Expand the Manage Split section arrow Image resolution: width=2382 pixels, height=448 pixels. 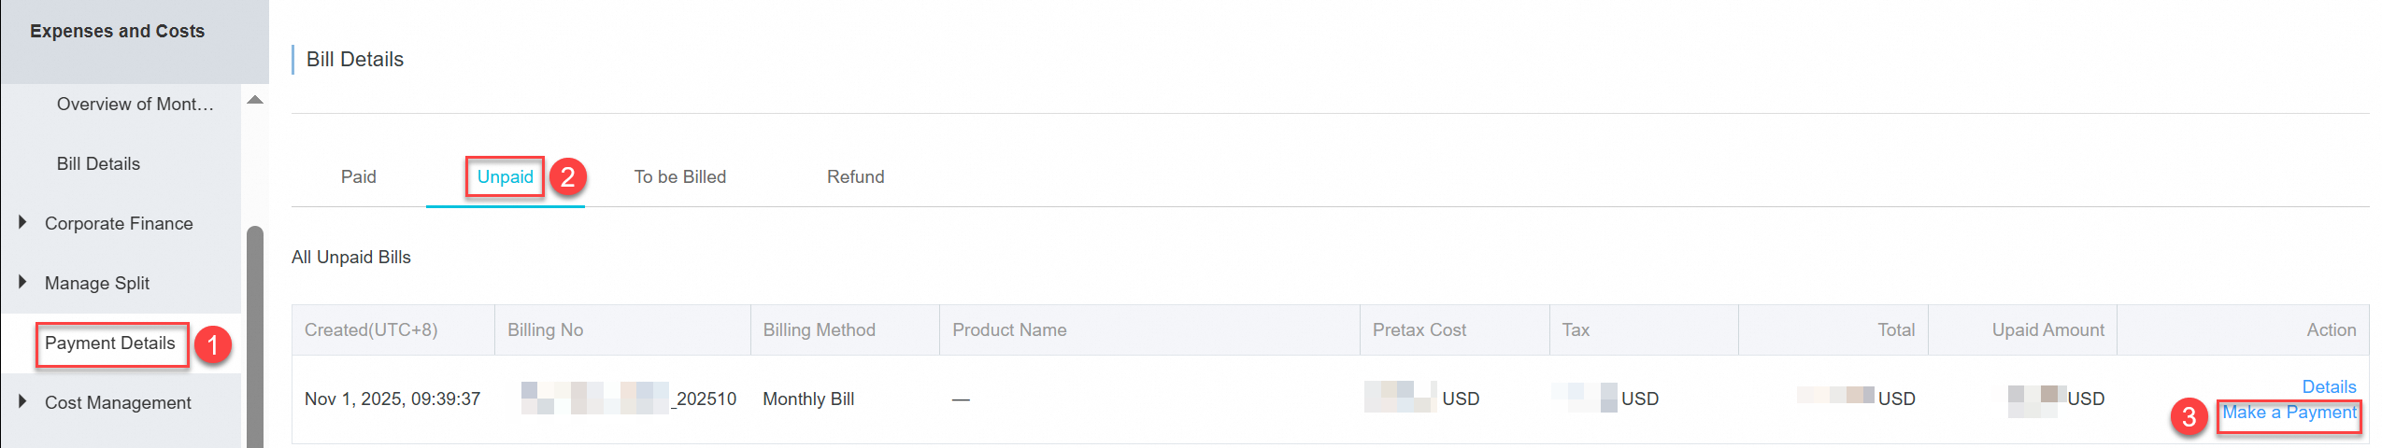tap(22, 282)
